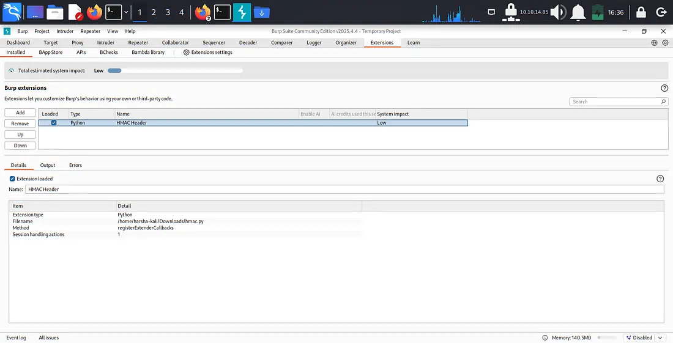This screenshot has width=673, height=343.
Task: Focus the Burp Suite taskbar button
Action: [x=242, y=12]
